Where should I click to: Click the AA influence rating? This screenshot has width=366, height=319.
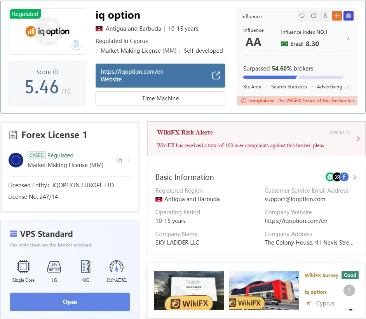click(253, 42)
